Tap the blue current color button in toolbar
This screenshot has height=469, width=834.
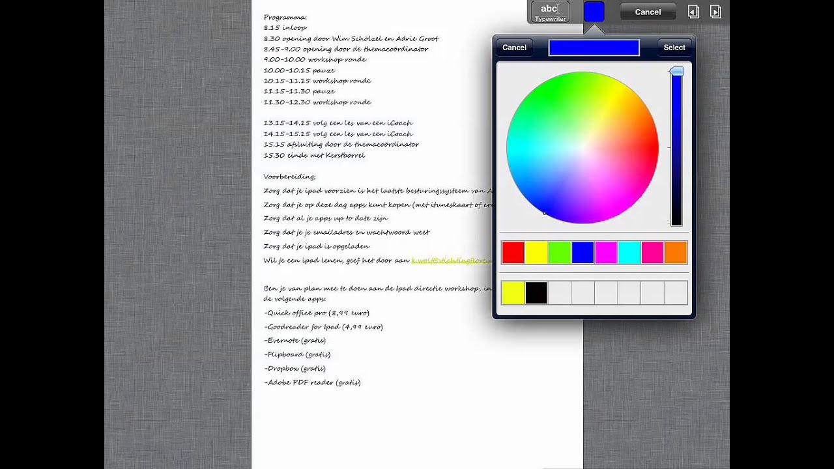(594, 12)
